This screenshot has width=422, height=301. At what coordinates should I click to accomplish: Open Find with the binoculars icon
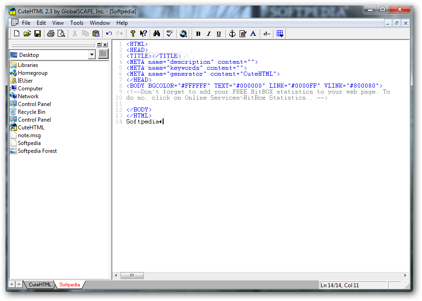(x=157, y=33)
